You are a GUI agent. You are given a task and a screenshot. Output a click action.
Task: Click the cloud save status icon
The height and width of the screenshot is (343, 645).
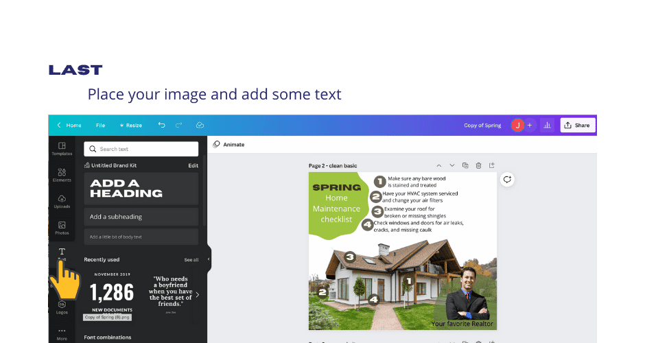click(x=200, y=125)
